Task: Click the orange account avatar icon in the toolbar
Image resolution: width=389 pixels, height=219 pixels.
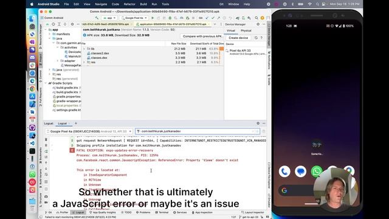Action: [x=262, y=18]
